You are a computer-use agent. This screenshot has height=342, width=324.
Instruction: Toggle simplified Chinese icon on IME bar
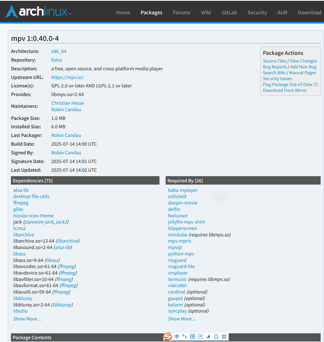[x=193, y=336]
